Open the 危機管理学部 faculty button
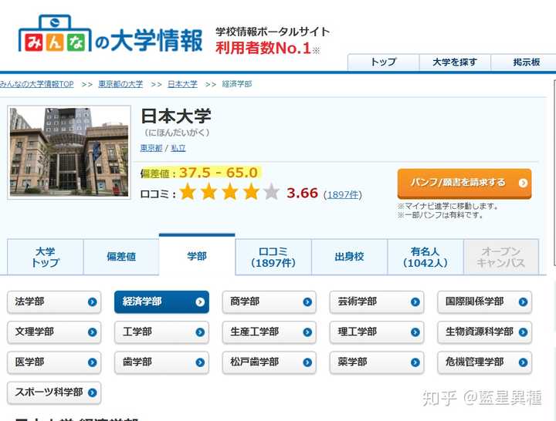The width and height of the screenshot is (556, 421). 485,362
